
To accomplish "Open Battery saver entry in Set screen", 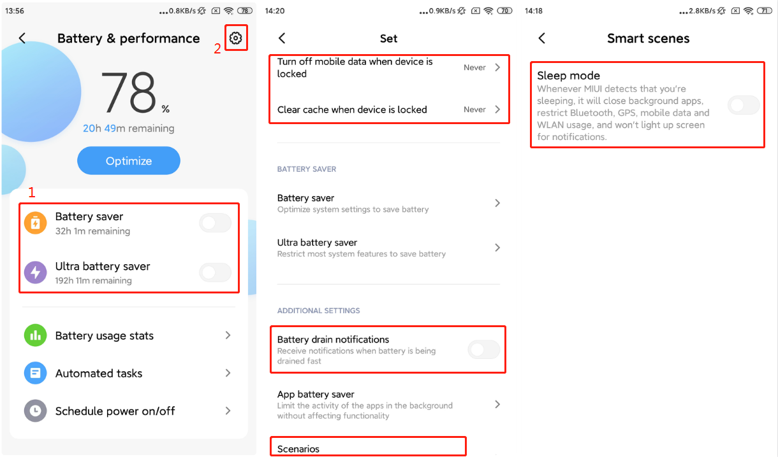I will pos(389,203).
